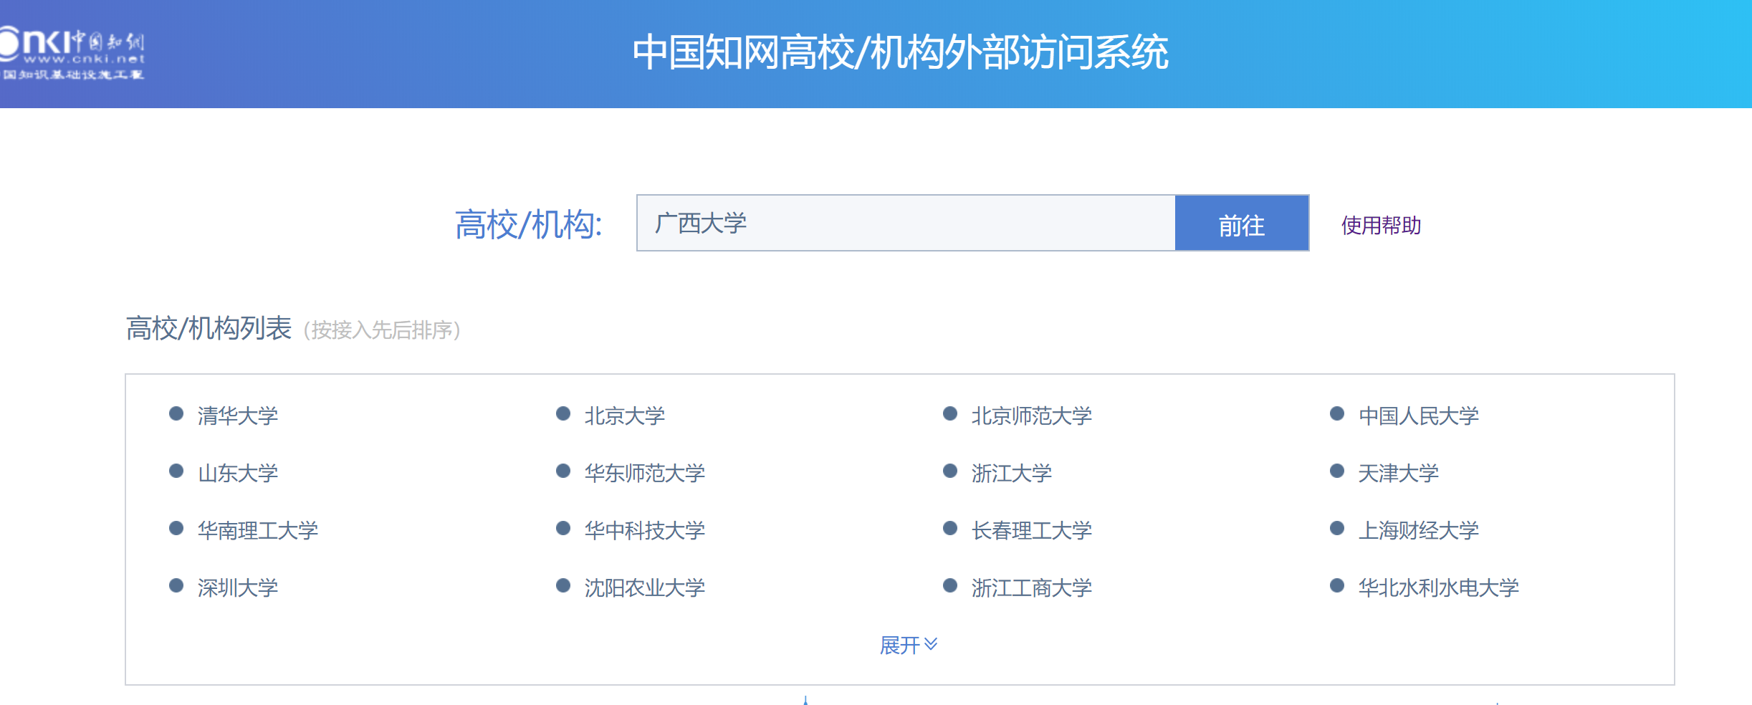Viewport: 1752px width, 705px height.
Task: Open the 使用帮助 link
Action: point(1381,225)
